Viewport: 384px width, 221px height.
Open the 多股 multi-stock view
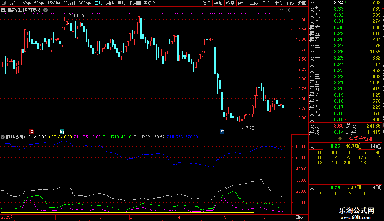click(x=230, y=3)
